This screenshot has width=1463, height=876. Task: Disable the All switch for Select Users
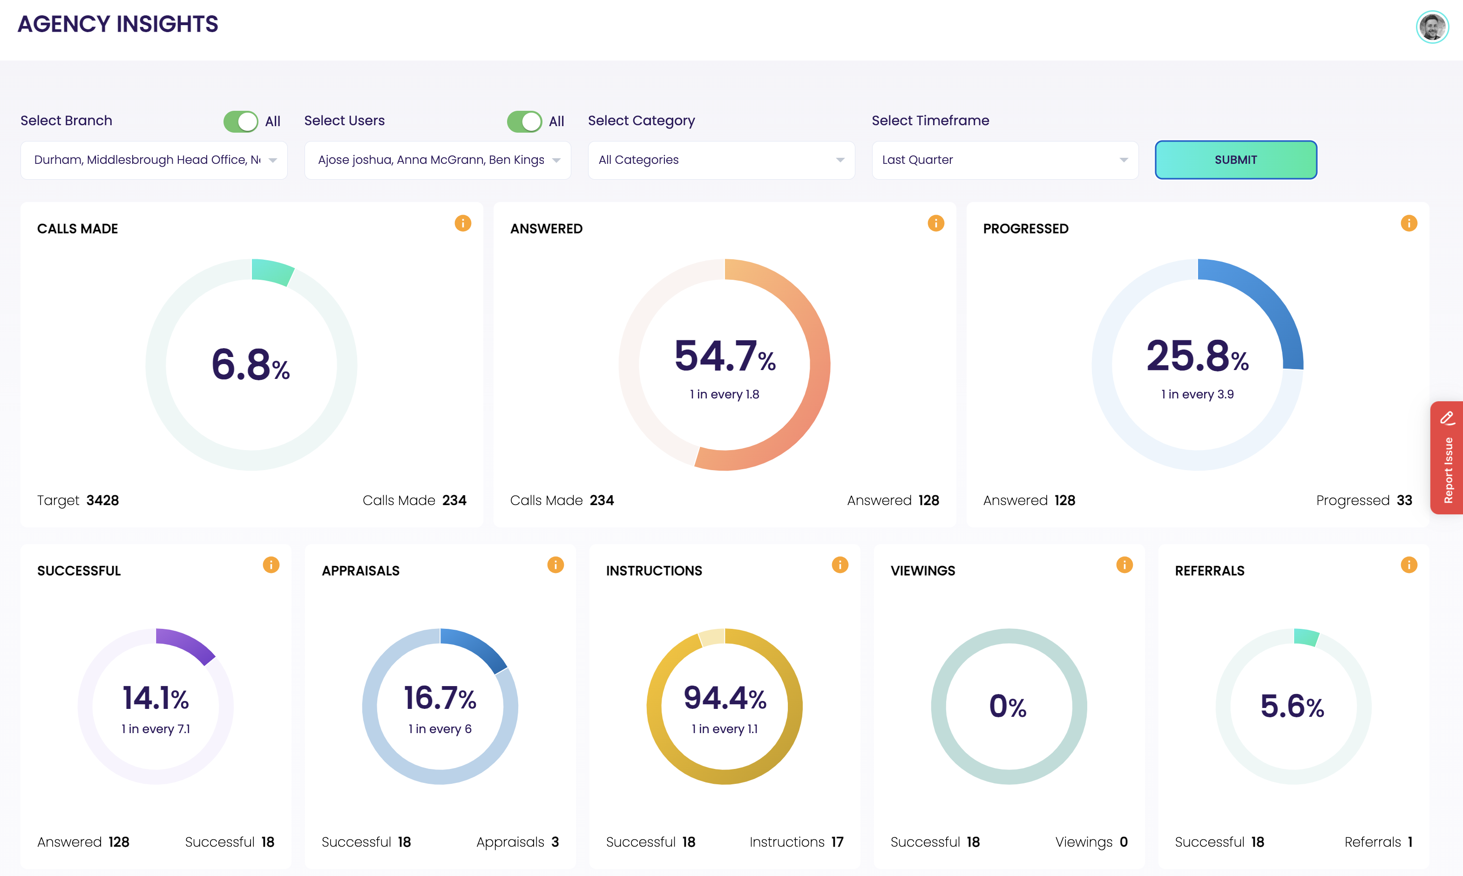524,121
